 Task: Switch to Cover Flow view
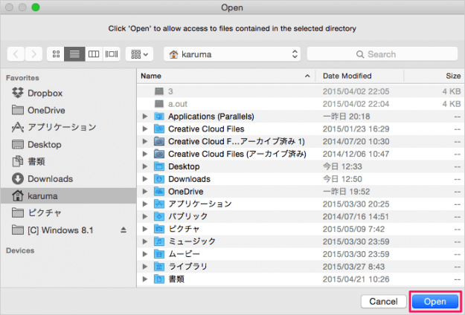point(112,54)
